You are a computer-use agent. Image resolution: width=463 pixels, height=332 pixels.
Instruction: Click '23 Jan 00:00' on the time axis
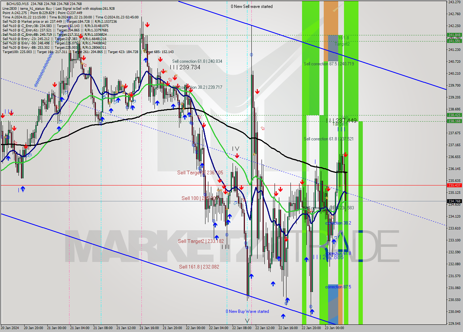point(335,328)
